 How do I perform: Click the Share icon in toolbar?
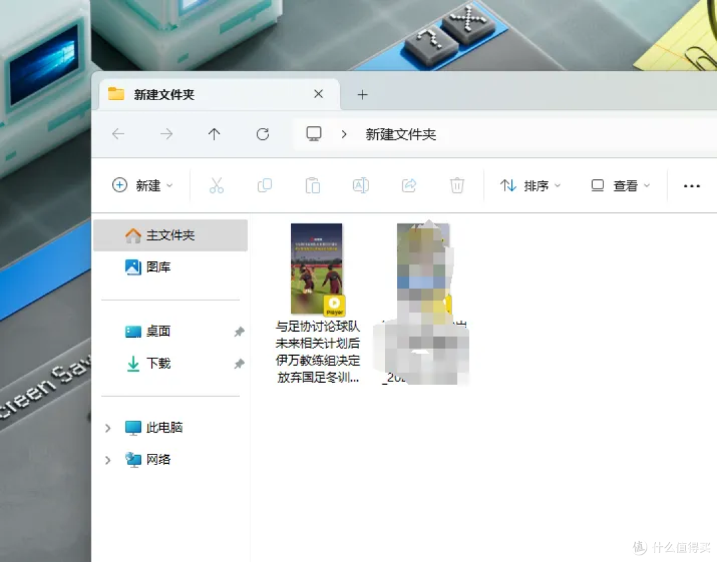point(409,186)
